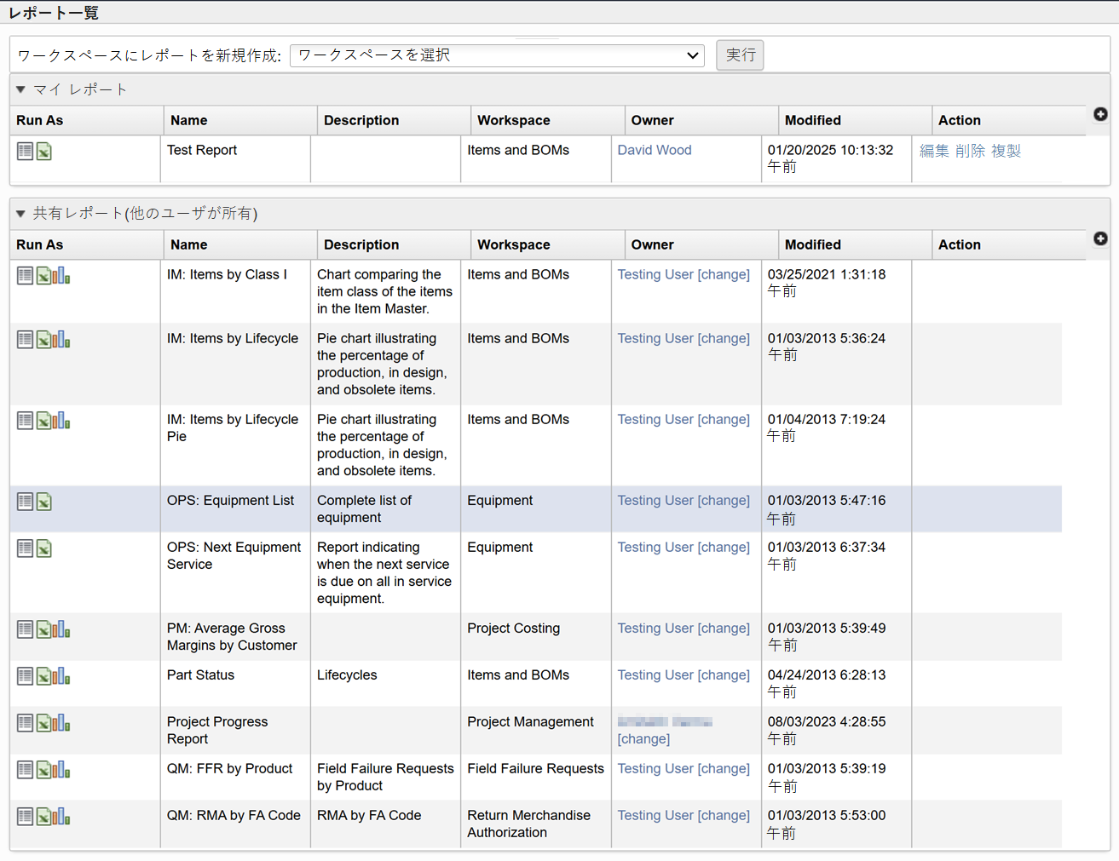This screenshot has height=861, width=1119.
Task: Open David Wood owner link
Action: 655,150
